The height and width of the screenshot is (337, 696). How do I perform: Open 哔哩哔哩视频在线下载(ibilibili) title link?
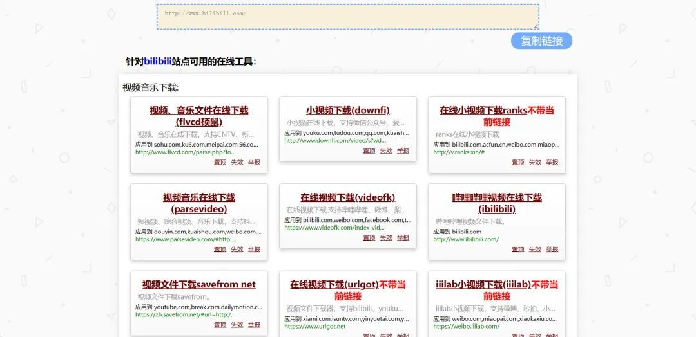(x=497, y=203)
